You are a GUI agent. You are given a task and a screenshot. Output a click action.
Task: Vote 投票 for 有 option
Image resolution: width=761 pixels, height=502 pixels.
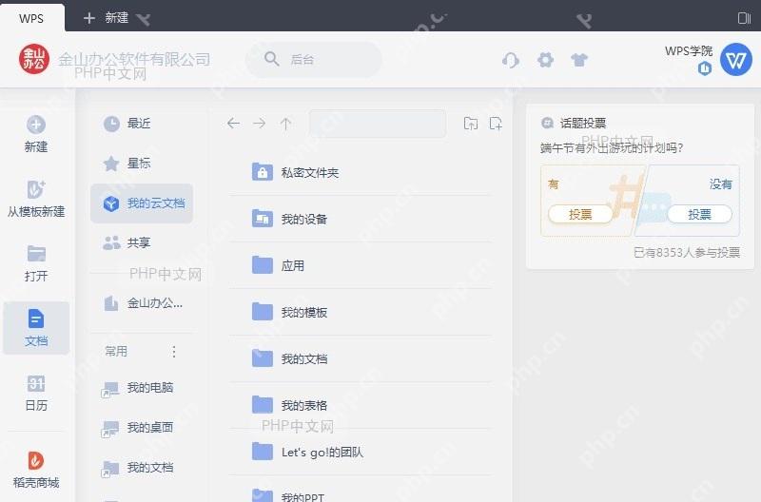click(x=580, y=214)
